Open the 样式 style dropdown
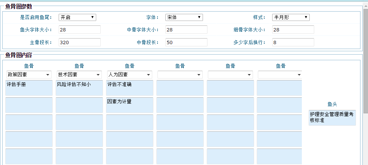The image size is (368, 165). pyautogui.click(x=291, y=17)
